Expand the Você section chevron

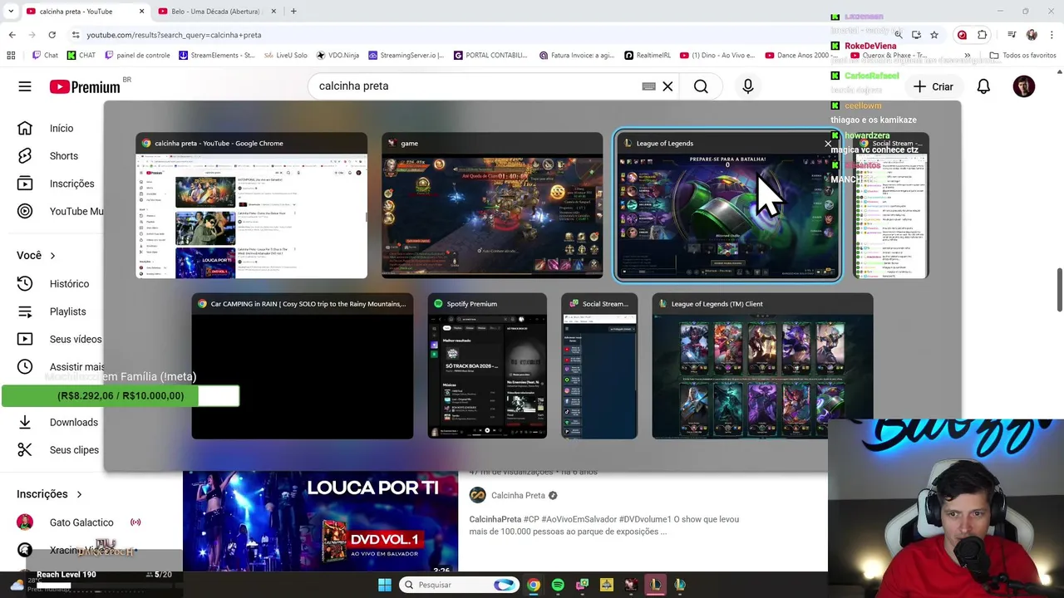click(52, 256)
